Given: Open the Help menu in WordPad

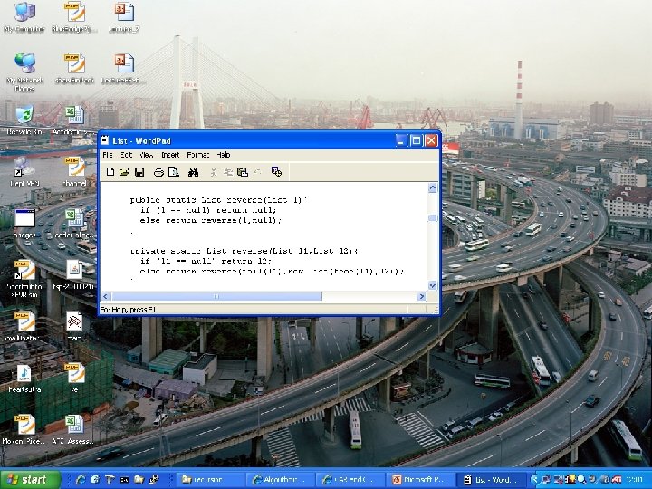Looking at the screenshot, I should 224,155.
